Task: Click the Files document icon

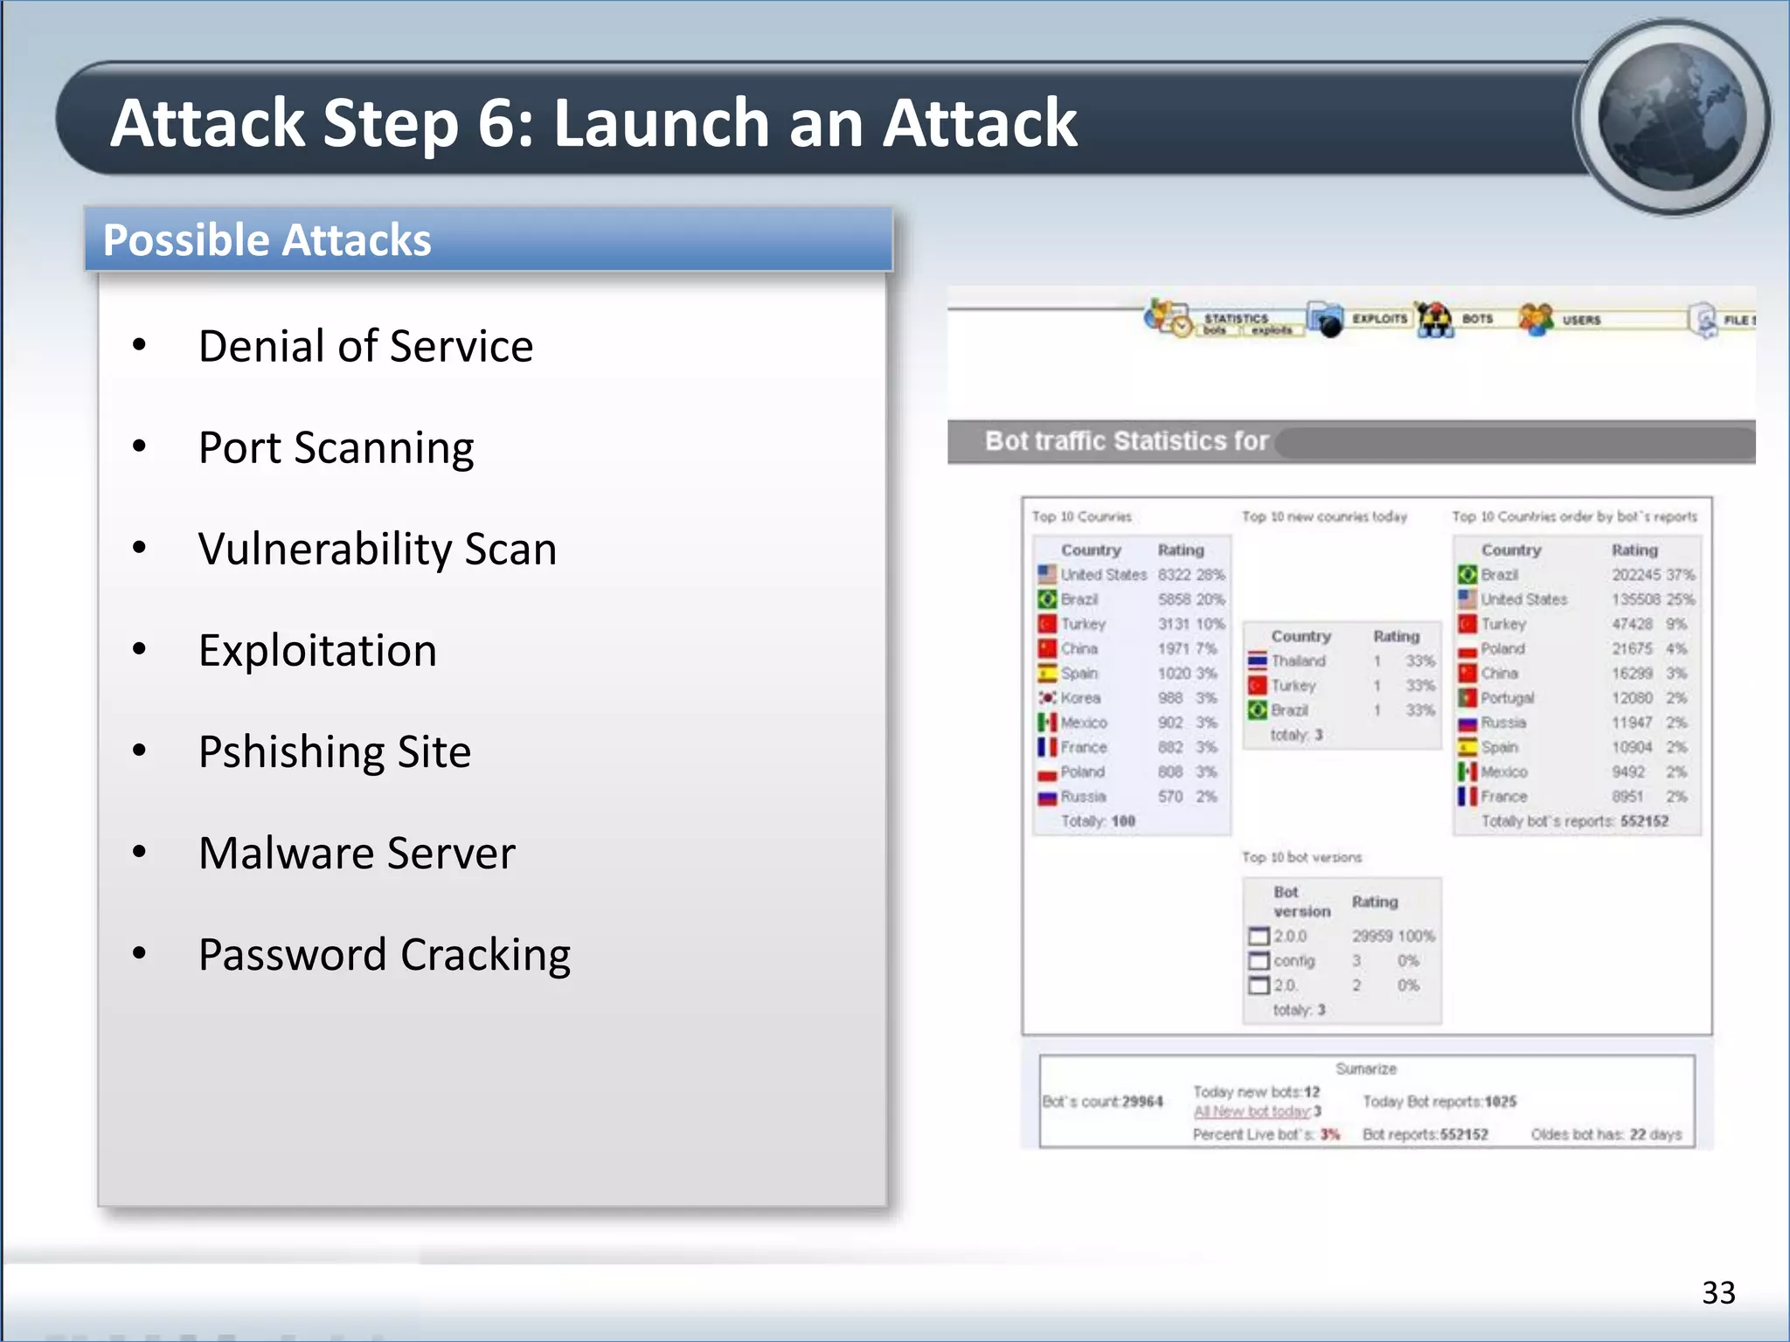Action: (1703, 321)
